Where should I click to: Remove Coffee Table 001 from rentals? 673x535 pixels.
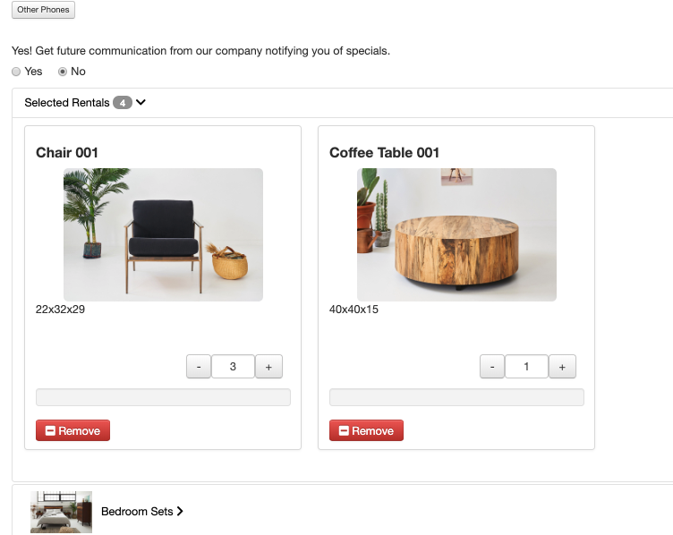(366, 430)
